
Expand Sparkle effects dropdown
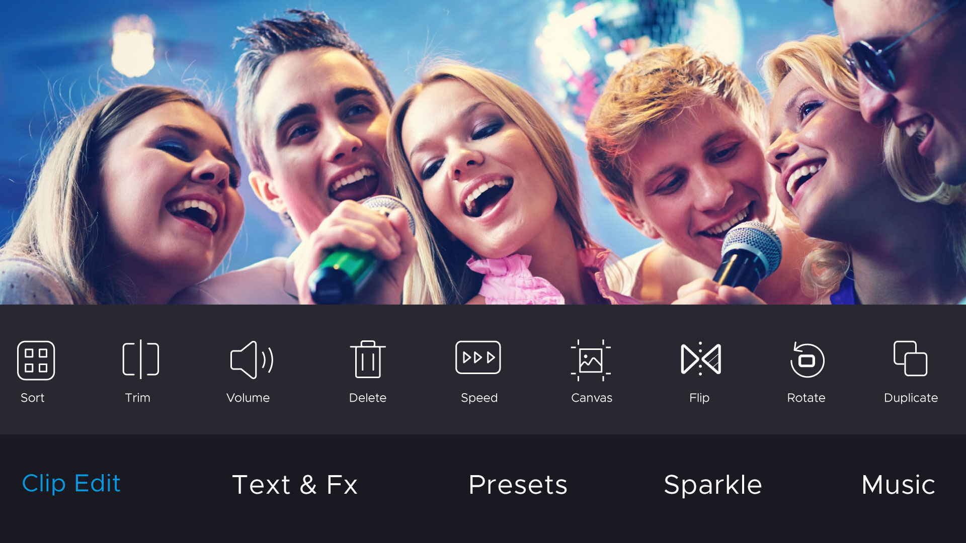pos(714,484)
